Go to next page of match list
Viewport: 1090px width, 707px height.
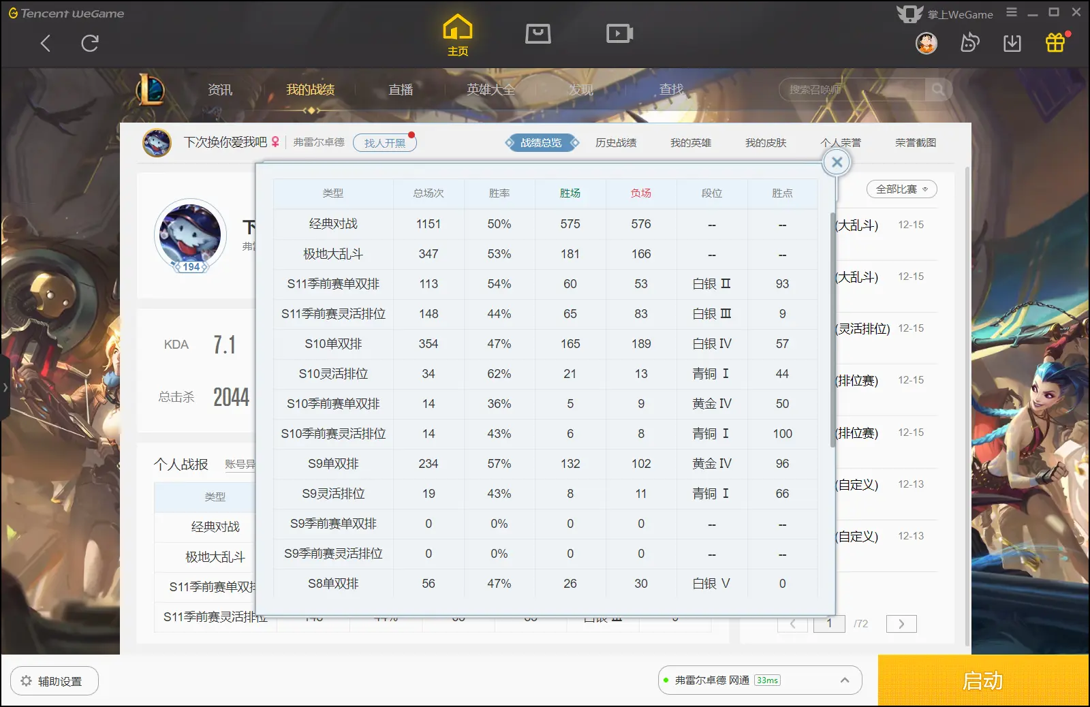[x=901, y=624]
